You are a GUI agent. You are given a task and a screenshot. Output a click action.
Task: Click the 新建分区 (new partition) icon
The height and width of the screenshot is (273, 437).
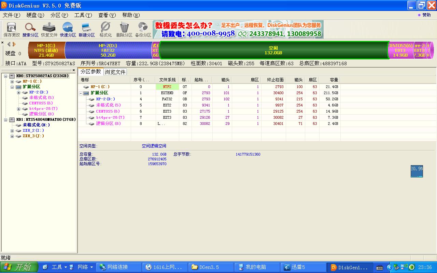coord(87,30)
